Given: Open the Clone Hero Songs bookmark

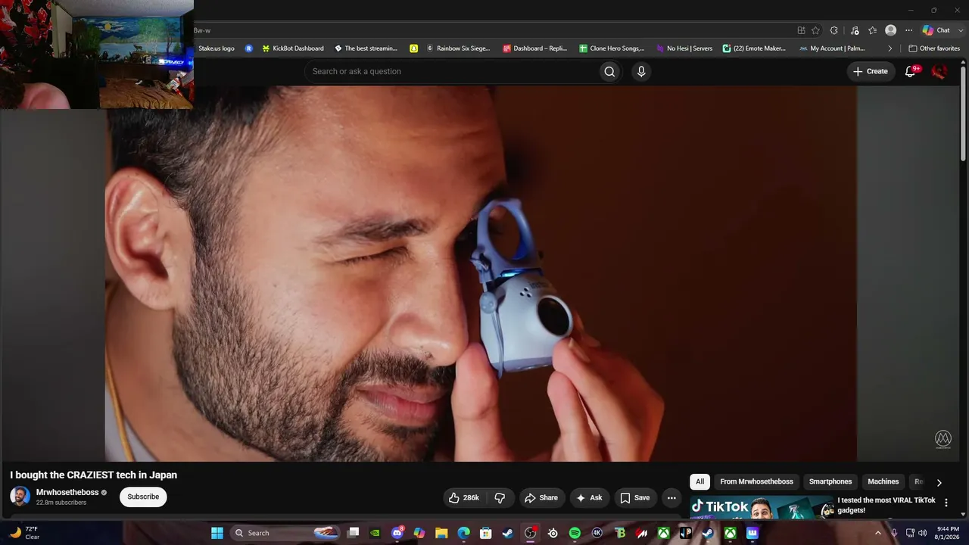Looking at the screenshot, I should pyautogui.click(x=612, y=48).
